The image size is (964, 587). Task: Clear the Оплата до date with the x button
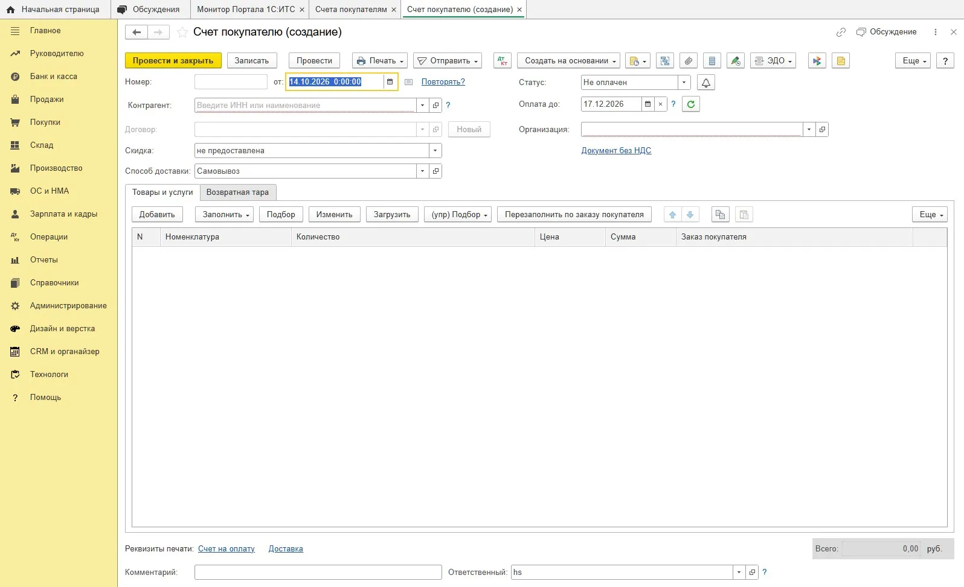[661, 104]
